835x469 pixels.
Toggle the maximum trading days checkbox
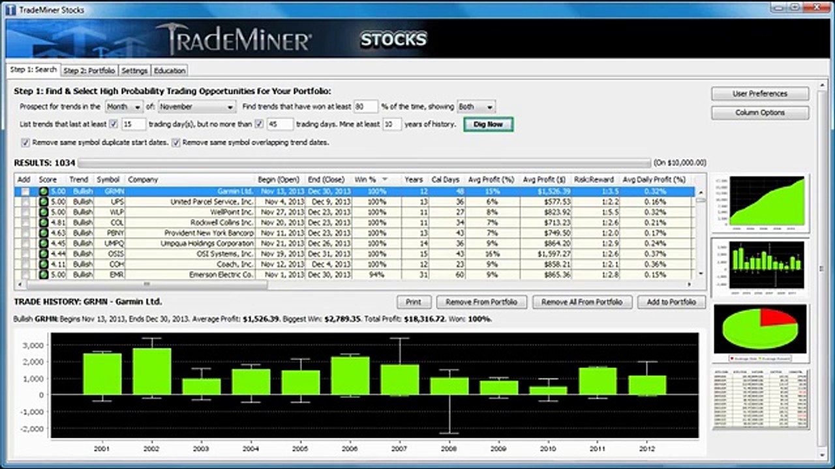pos(259,124)
